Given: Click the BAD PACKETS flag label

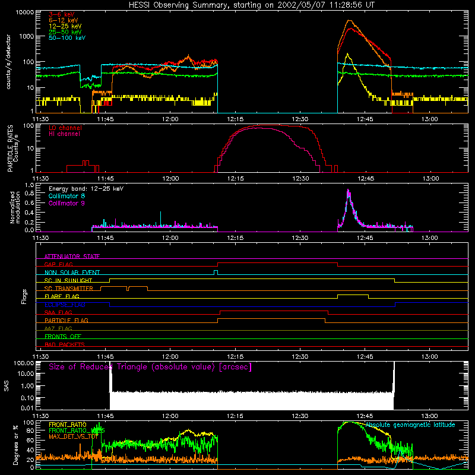Looking at the screenshot, I should pyautogui.click(x=65, y=344).
